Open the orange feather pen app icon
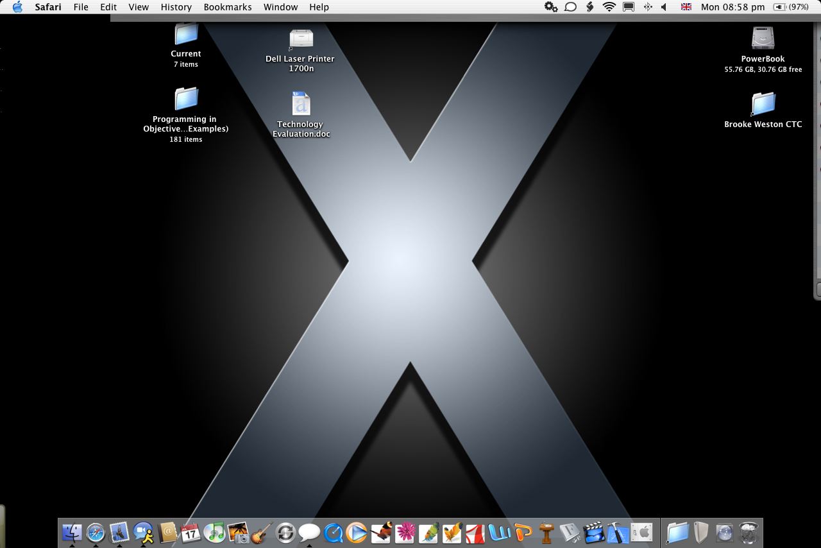821x548 pixels. (452, 533)
